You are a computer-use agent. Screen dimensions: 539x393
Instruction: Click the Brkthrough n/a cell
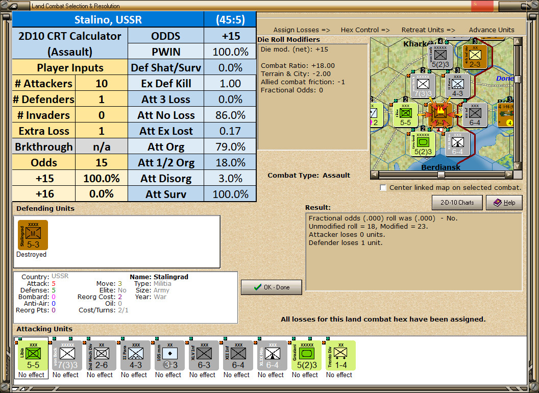point(102,146)
